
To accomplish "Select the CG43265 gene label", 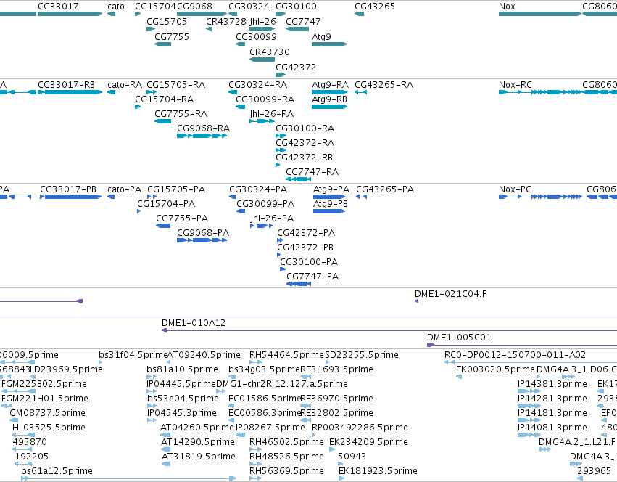I will [x=375, y=7].
